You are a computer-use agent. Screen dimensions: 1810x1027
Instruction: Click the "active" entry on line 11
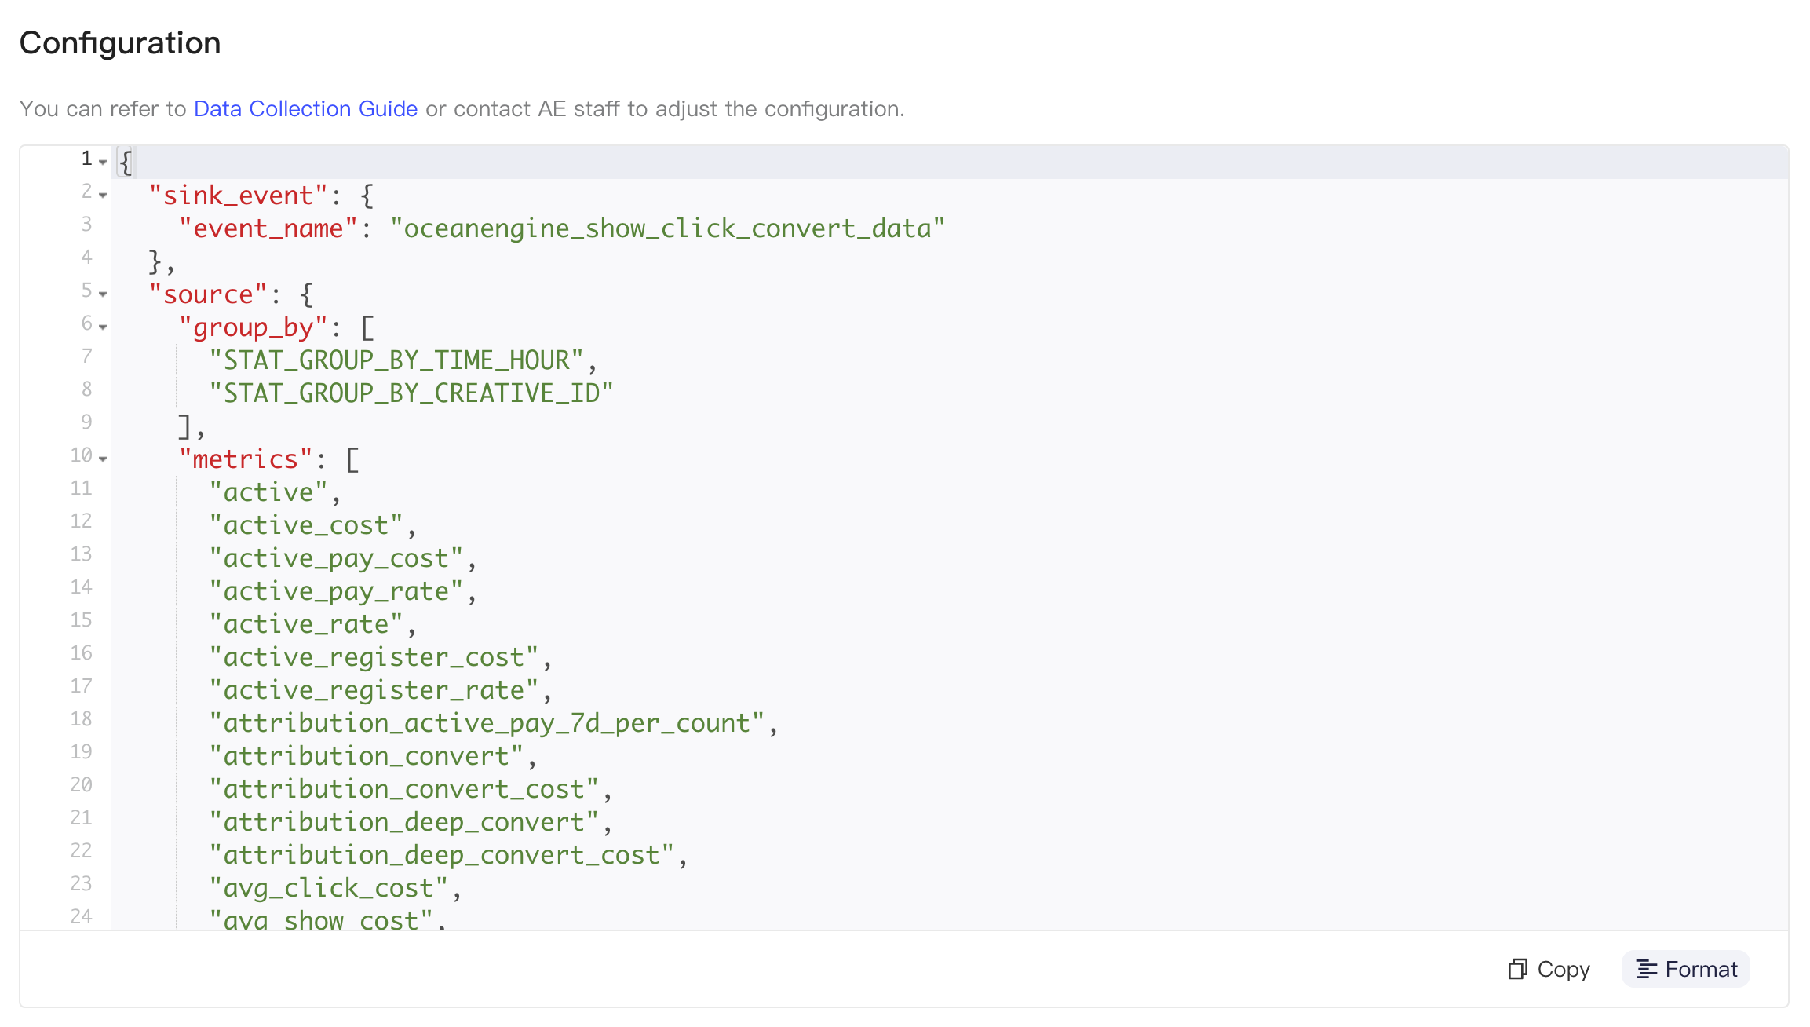pyautogui.click(x=268, y=492)
